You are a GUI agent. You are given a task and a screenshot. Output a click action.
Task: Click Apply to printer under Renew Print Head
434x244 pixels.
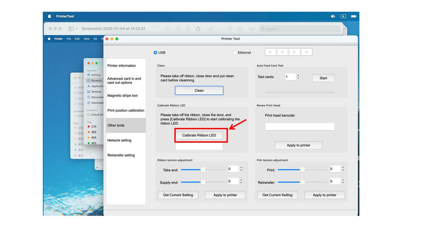[298, 145]
